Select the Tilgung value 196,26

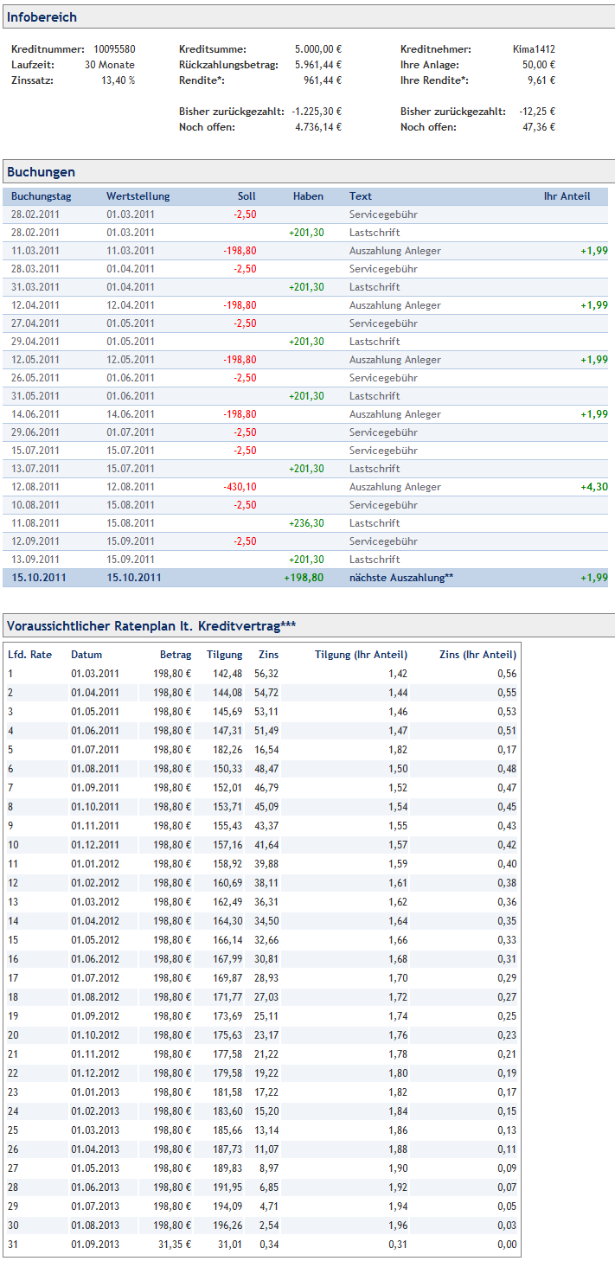click(228, 1226)
